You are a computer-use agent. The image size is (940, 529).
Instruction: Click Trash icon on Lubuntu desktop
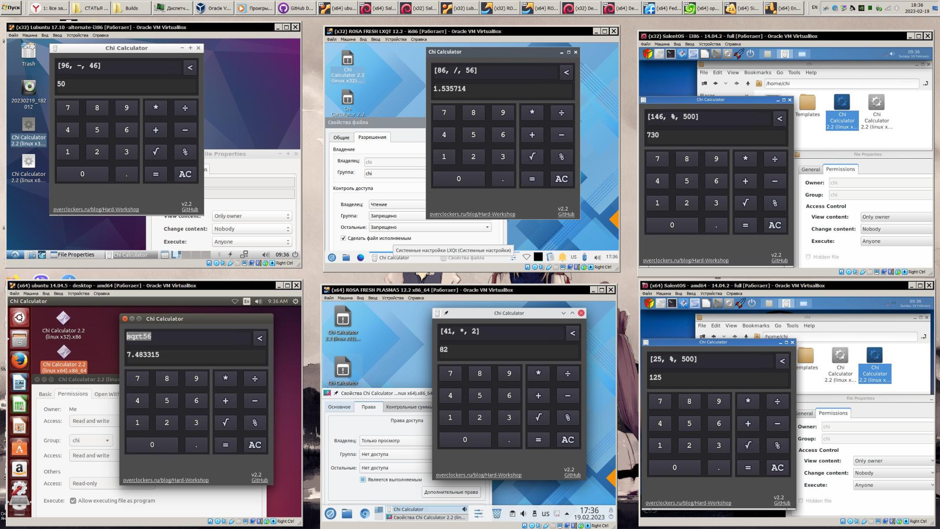tap(28, 53)
